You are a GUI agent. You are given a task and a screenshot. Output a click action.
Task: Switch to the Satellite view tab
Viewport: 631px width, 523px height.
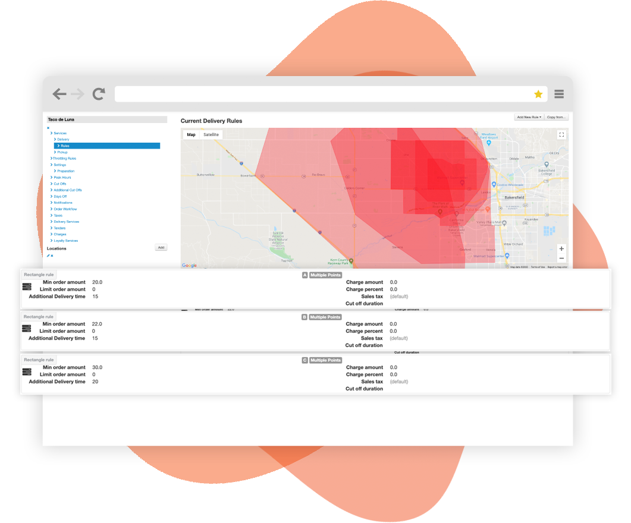point(211,135)
